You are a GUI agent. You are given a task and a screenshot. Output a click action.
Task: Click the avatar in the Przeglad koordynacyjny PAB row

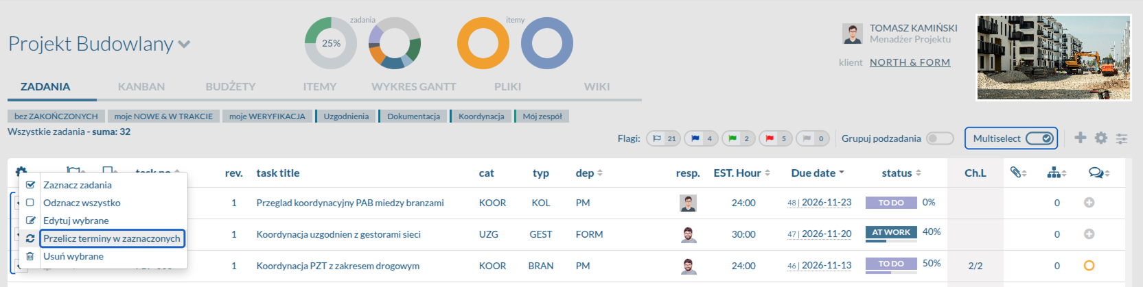click(x=688, y=203)
